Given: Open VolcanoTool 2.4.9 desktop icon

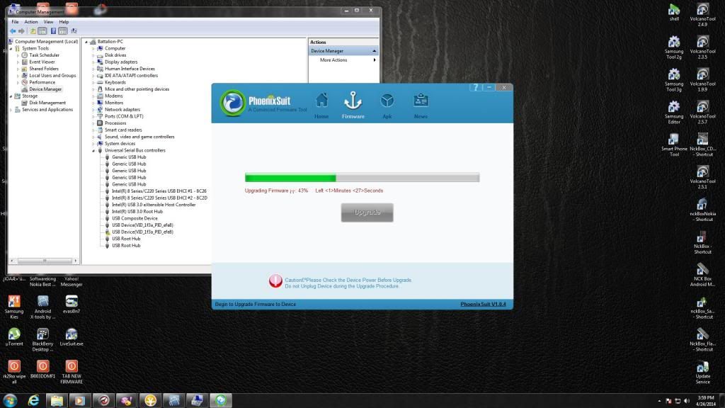Looking at the screenshot, I should pyautogui.click(x=702, y=15).
